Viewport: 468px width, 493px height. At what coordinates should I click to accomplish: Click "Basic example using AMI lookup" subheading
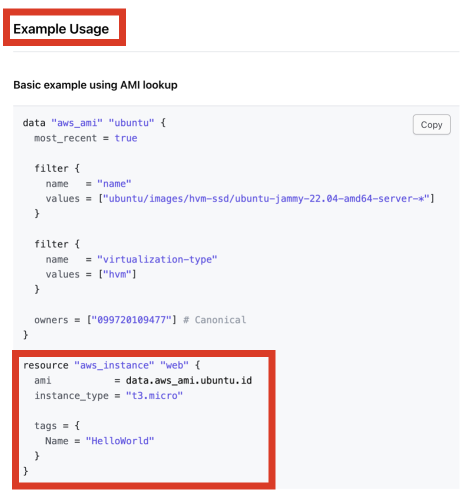tap(95, 85)
